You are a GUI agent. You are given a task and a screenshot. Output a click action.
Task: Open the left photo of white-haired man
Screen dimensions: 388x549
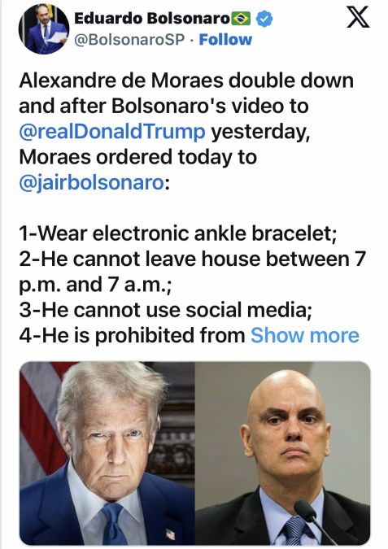[107, 453]
